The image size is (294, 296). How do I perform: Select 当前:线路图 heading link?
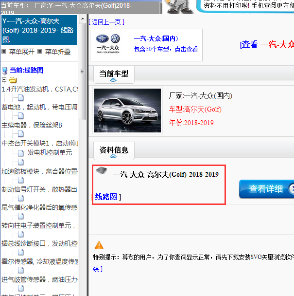[x=26, y=70]
